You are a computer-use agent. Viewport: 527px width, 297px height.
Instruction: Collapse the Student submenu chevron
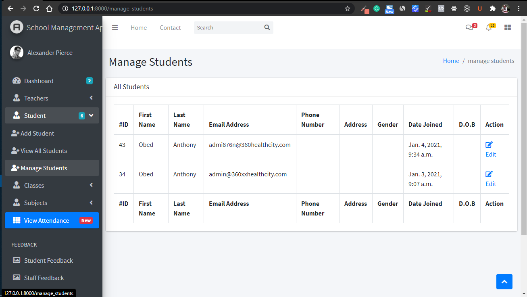click(x=92, y=115)
